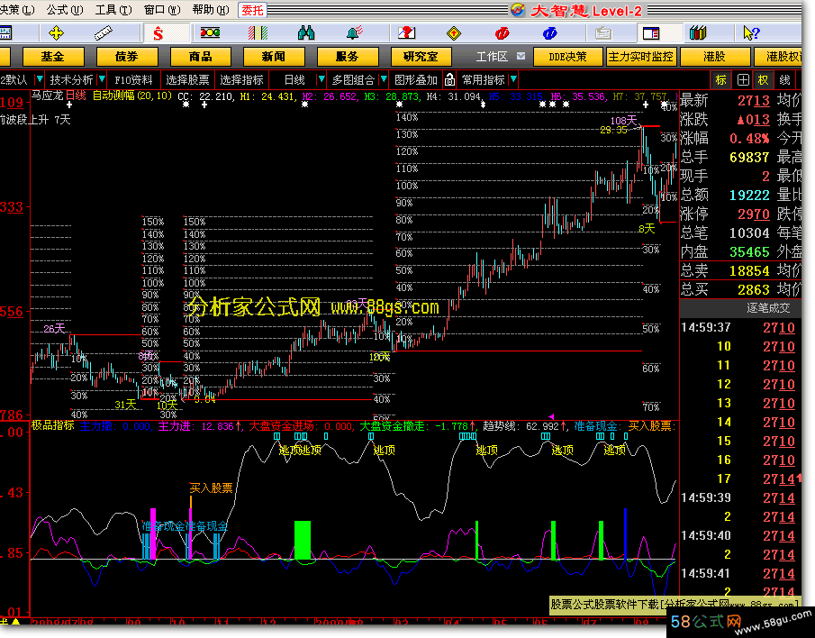Click the yellow diamond arrow icon
815x638 pixels.
pos(454,34)
